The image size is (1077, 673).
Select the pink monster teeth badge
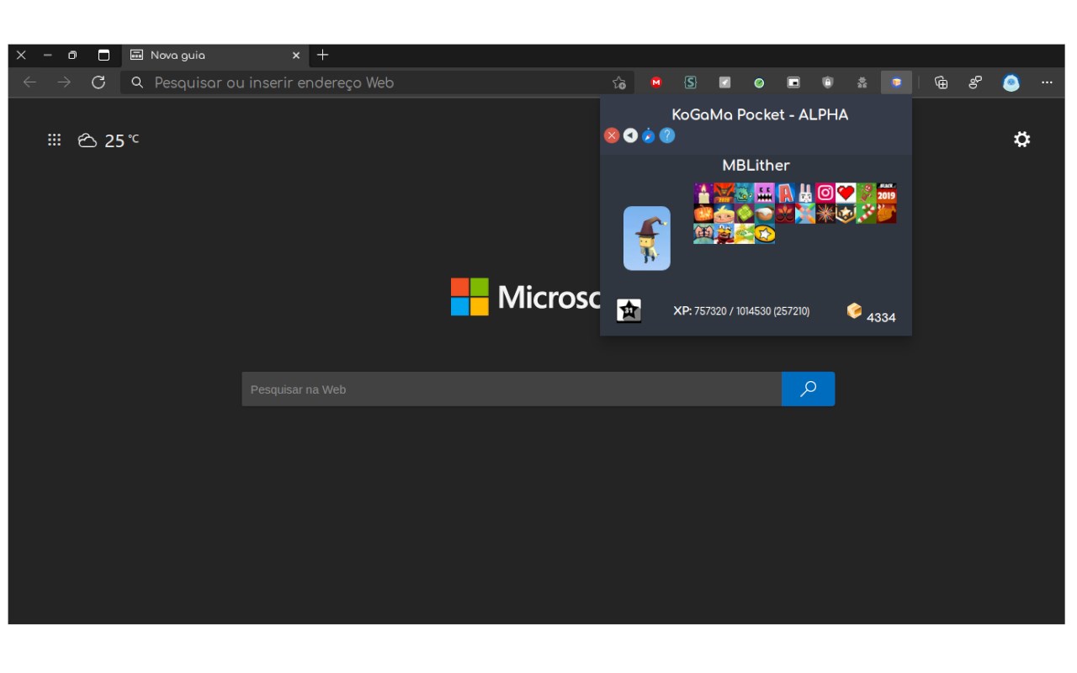pyautogui.click(x=765, y=193)
